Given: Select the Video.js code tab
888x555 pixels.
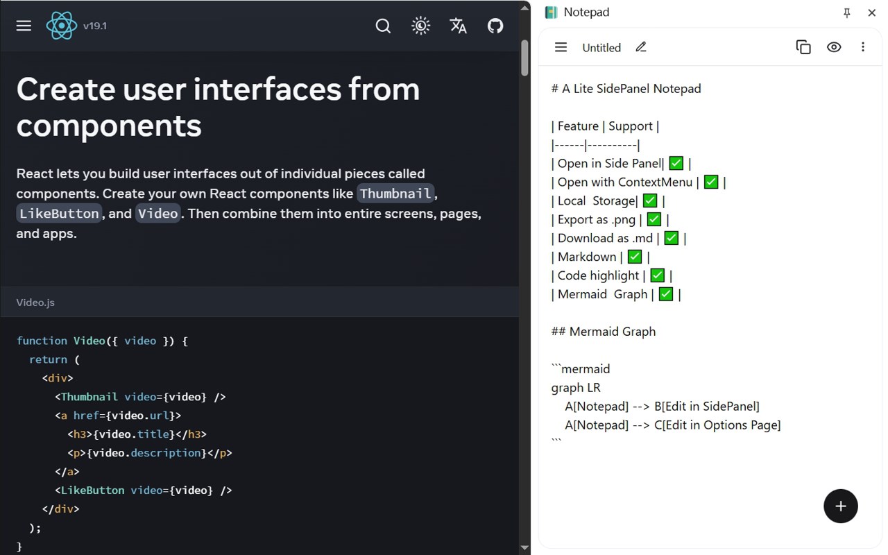Looking at the screenshot, I should click(x=35, y=302).
